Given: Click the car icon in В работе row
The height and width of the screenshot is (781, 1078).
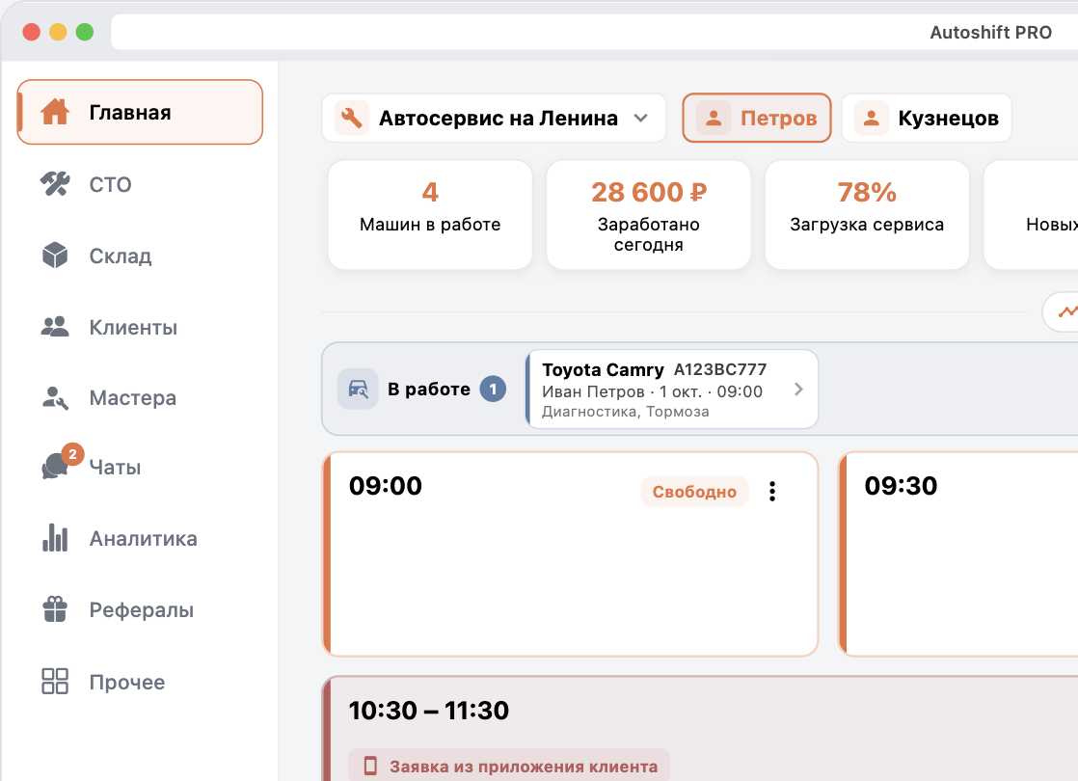Looking at the screenshot, I should click(358, 390).
